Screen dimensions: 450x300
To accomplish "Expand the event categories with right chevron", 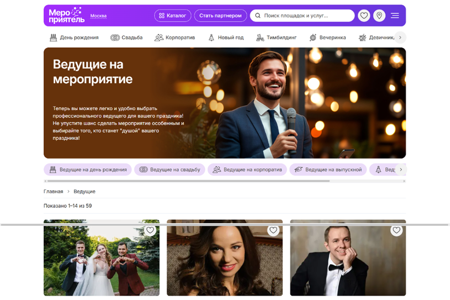I will pyautogui.click(x=400, y=37).
